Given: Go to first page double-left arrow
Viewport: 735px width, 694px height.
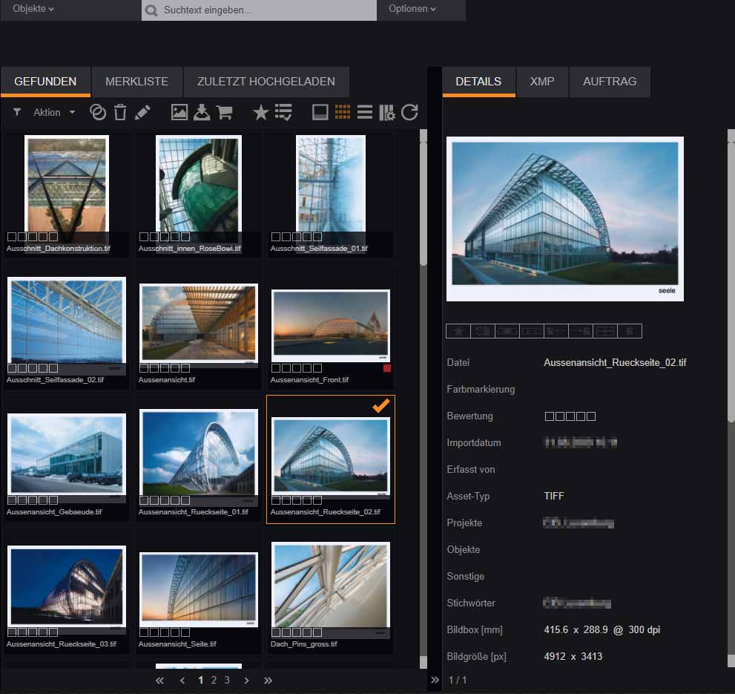Looking at the screenshot, I should (160, 681).
